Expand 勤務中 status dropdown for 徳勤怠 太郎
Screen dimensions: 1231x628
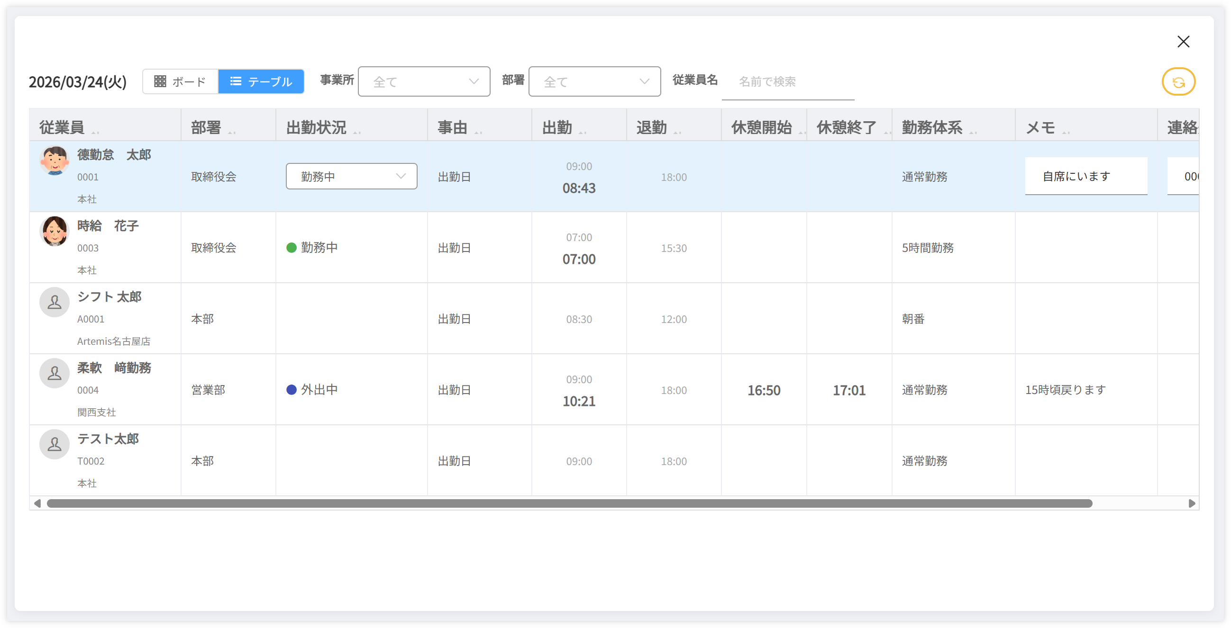tap(351, 176)
